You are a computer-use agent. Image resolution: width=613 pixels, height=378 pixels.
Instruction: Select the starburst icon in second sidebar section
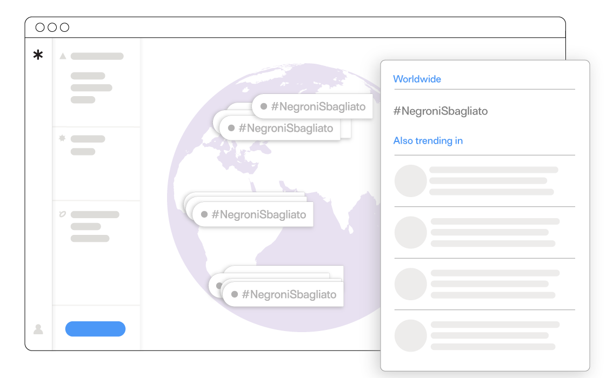coord(62,139)
